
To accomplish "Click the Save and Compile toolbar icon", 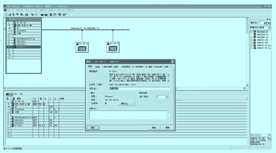I will [x=22, y=15].
